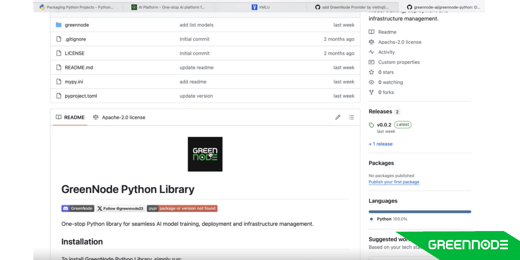Viewport: 520px width, 260px height.
Task: Click the greennode folder icon
Action: tap(58, 25)
